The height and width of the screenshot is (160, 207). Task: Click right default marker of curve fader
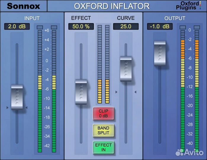coord(135,92)
